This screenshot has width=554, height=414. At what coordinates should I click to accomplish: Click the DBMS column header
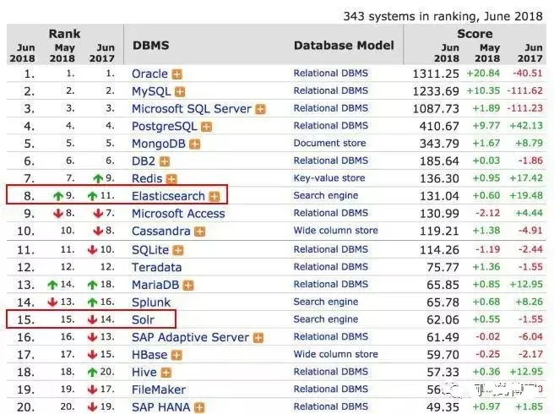point(151,46)
